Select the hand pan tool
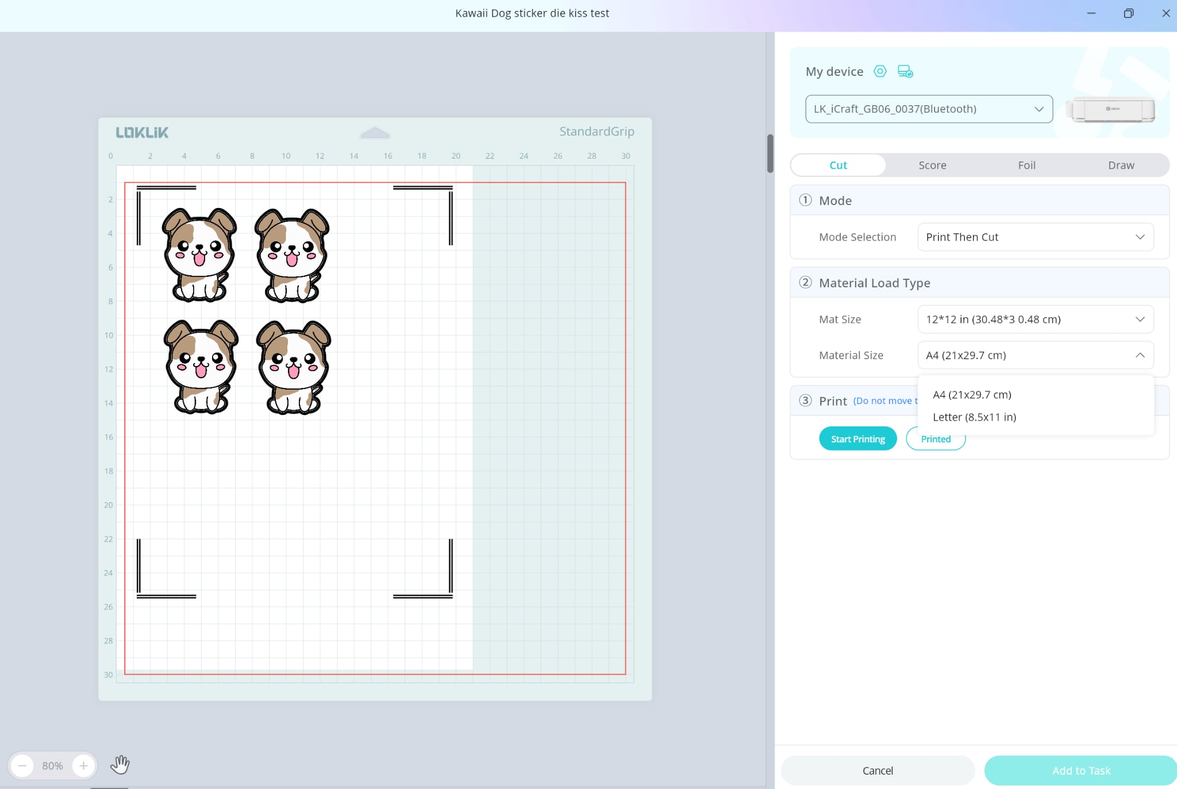The image size is (1177, 789). pyautogui.click(x=120, y=765)
